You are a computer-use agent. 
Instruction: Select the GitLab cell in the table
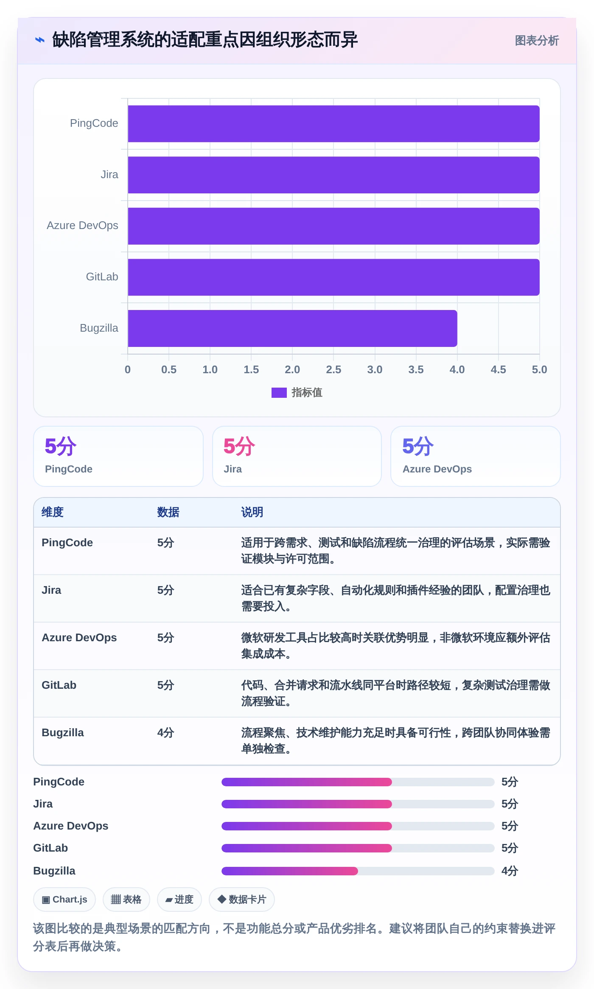pyautogui.click(x=59, y=685)
